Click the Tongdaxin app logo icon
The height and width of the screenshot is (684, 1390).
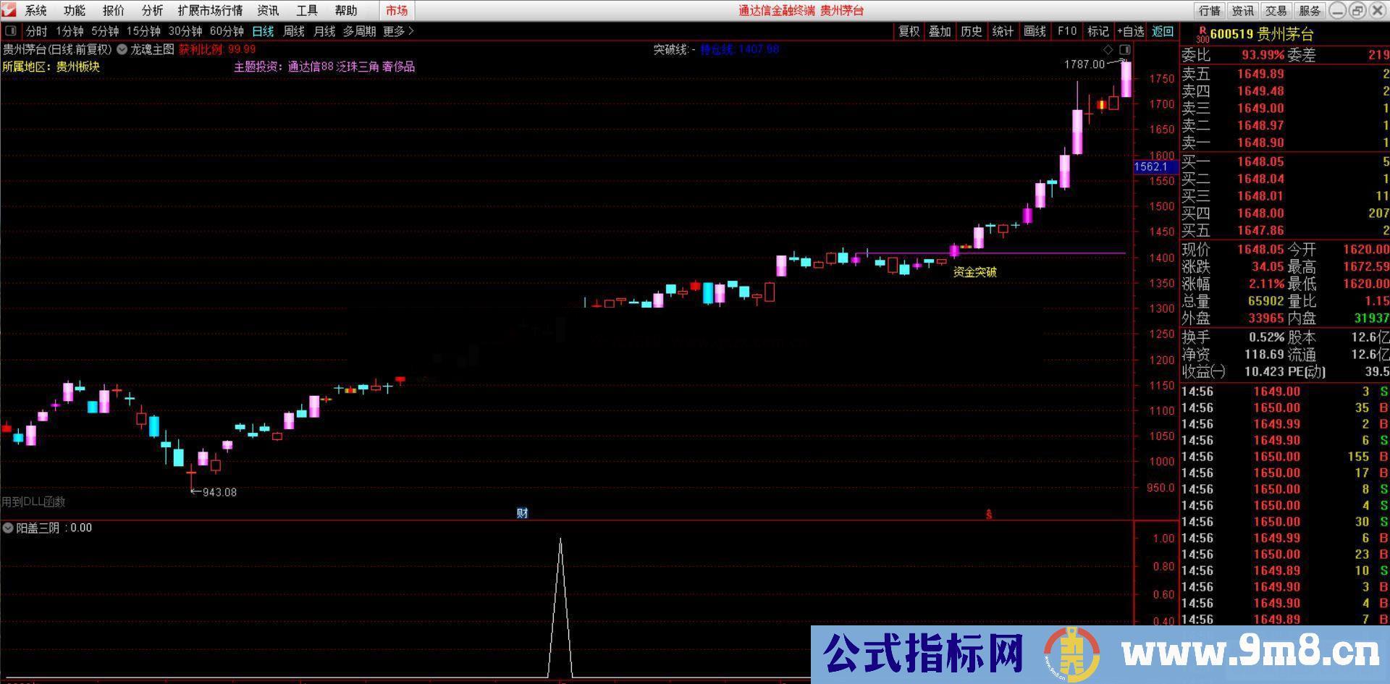[9, 10]
